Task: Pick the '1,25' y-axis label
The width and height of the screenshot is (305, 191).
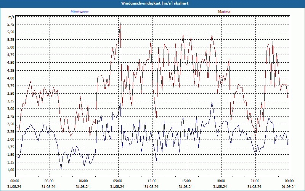Action: point(11,162)
